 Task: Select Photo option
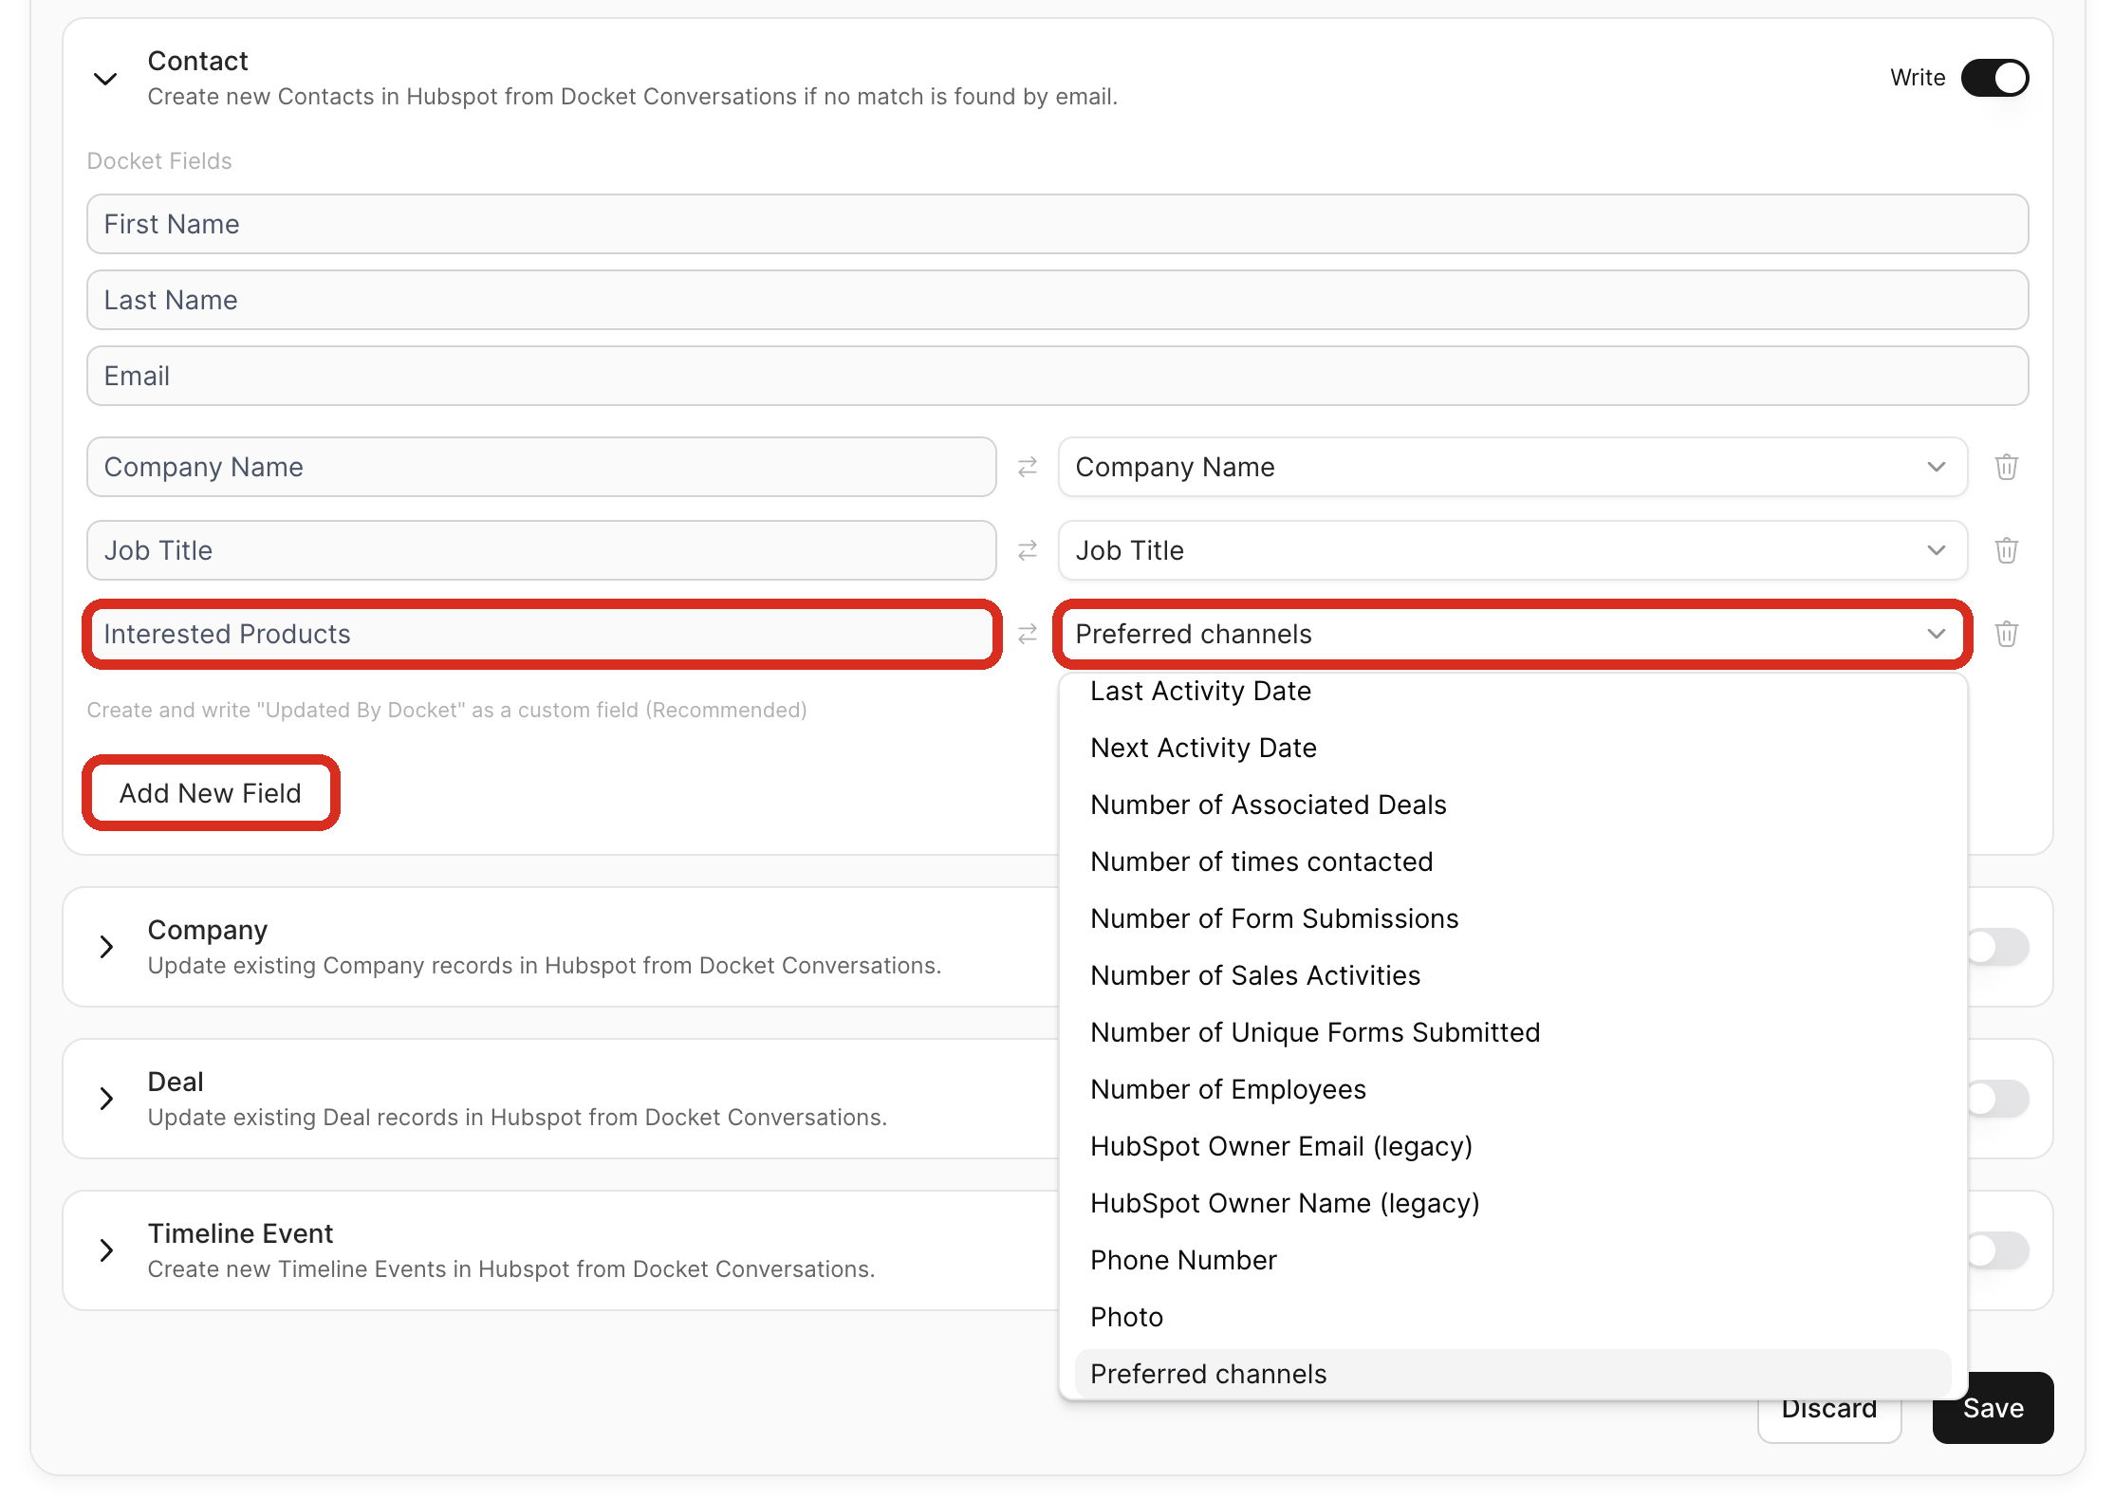[x=1512, y=1317]
